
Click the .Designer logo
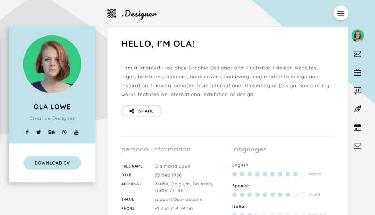point(132,14)
